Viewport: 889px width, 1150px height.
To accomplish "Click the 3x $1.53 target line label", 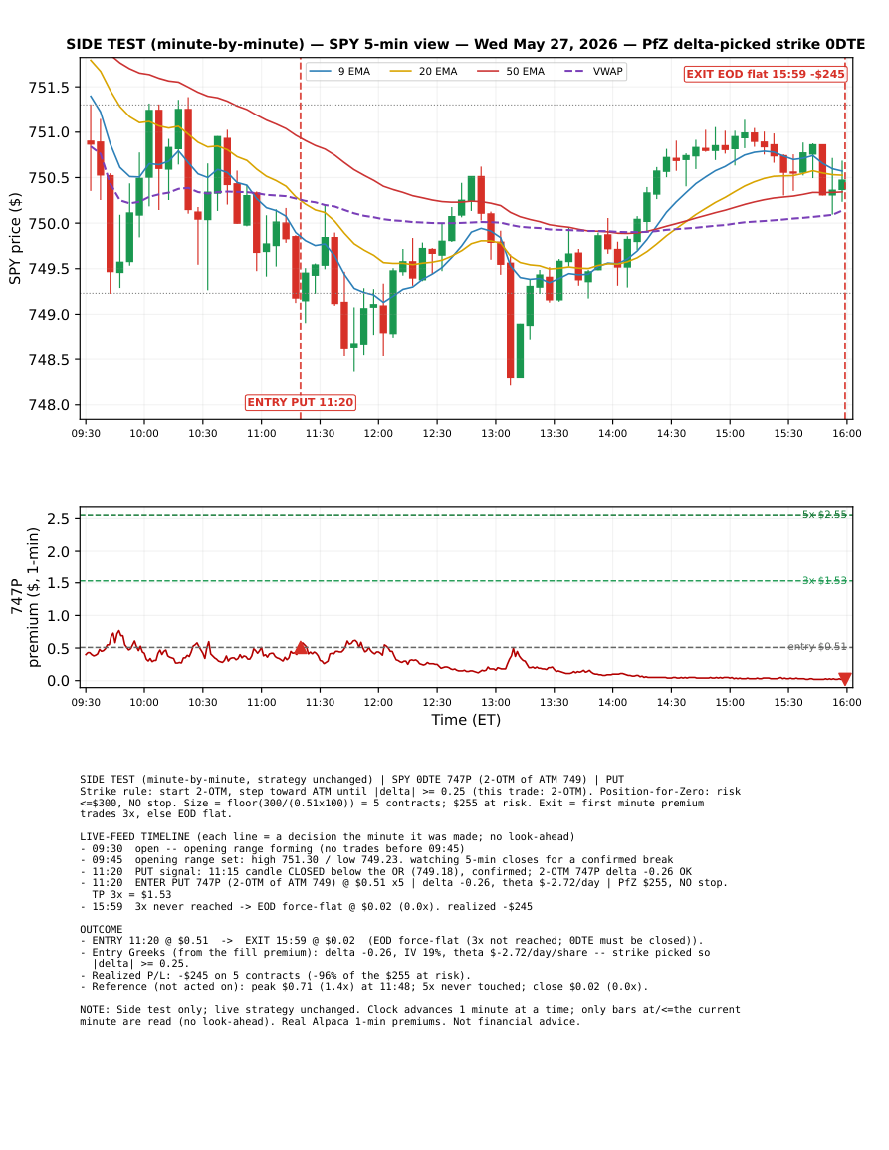I will click(x=824, y=580).
